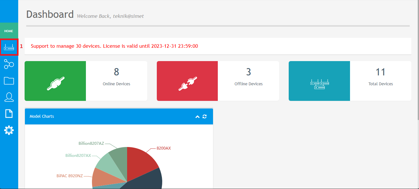This screenshot has width=419, height=189.
Task: Click the network topology share icon
Action: point(9,64)
